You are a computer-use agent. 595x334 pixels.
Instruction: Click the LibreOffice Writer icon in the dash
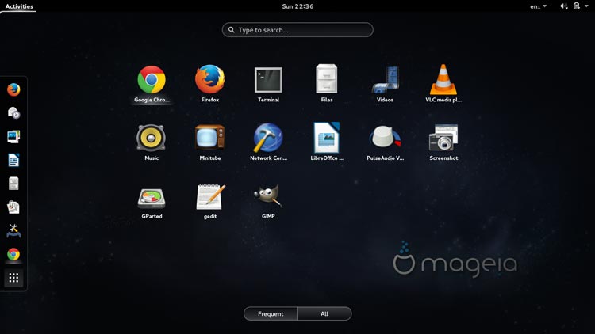pyautogui.click(x=13, y=160)
